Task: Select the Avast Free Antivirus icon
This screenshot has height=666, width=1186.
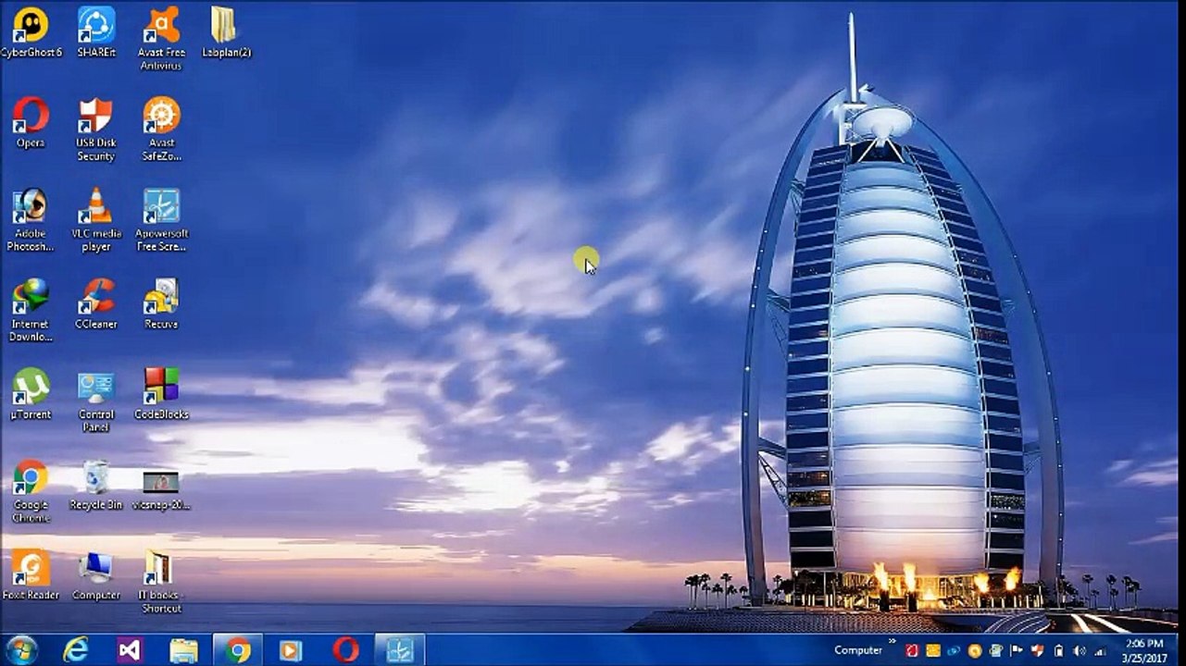Action: coord(162,39)
